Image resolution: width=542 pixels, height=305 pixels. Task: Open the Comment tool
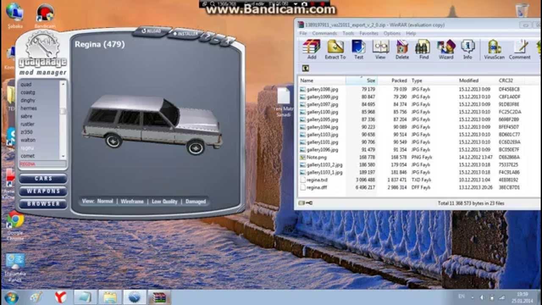coord(520,50)
